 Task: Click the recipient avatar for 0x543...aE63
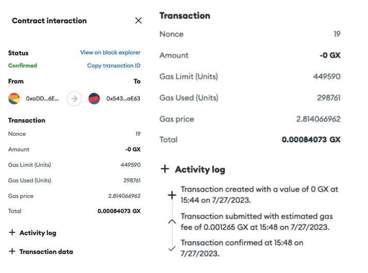[x=94, y=98]
